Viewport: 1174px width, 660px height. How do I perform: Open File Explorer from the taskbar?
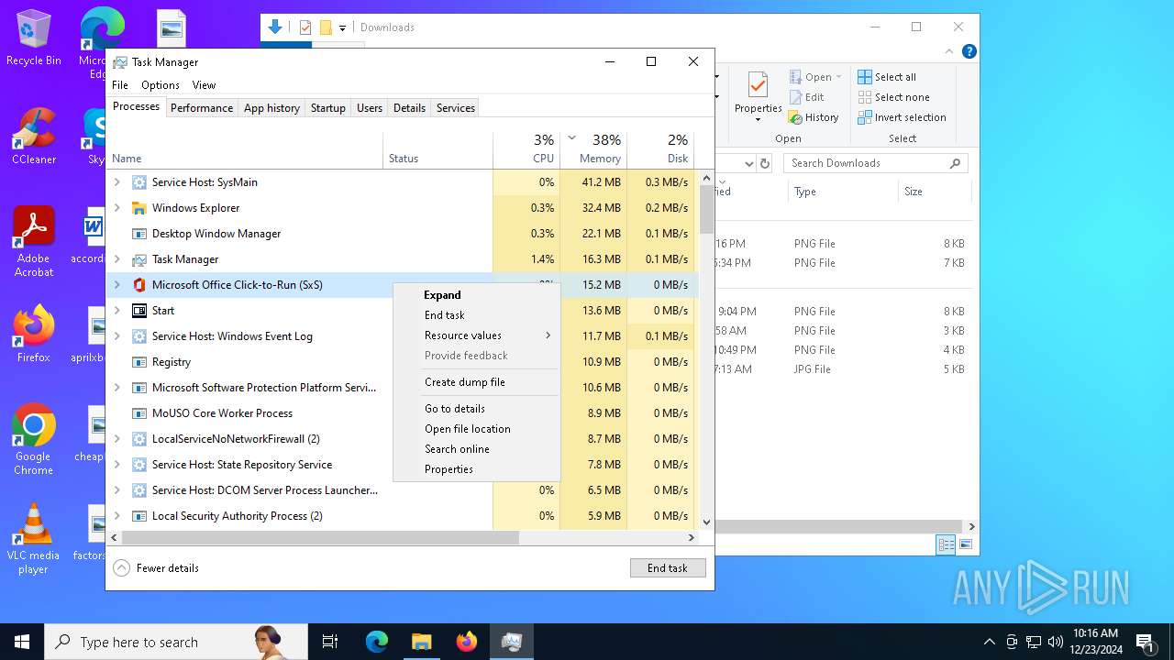(x=422, y=642)
